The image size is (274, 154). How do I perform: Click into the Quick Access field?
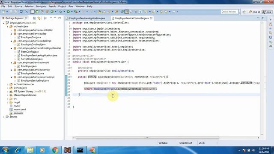(229, 12)
